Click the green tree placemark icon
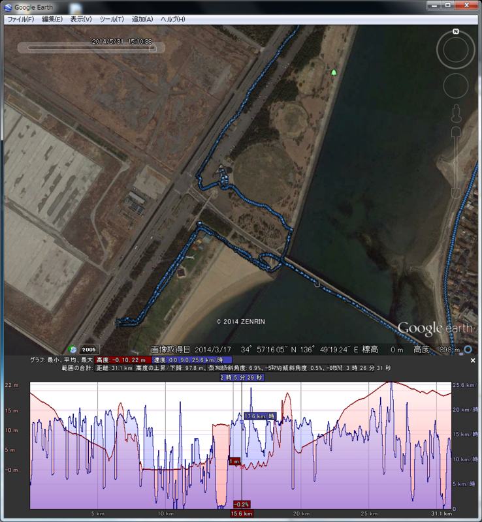Screen dimensions: 482x522 coord(334,72)
